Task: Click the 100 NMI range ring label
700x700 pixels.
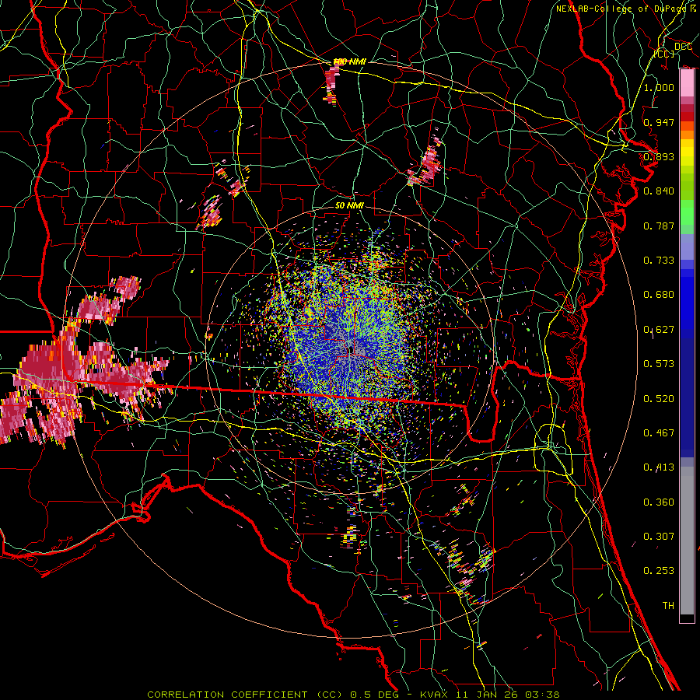Action: (x=349, y=61)
